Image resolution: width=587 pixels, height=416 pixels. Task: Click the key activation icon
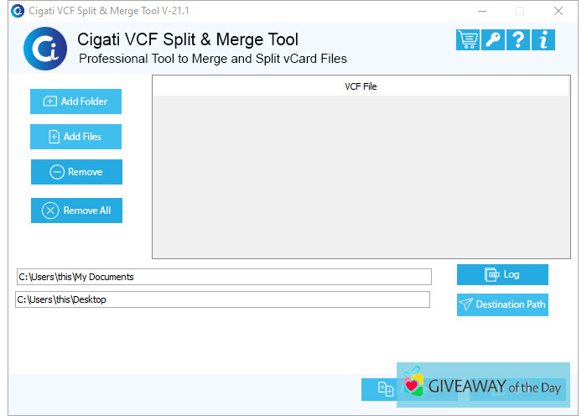click(493, 39)
